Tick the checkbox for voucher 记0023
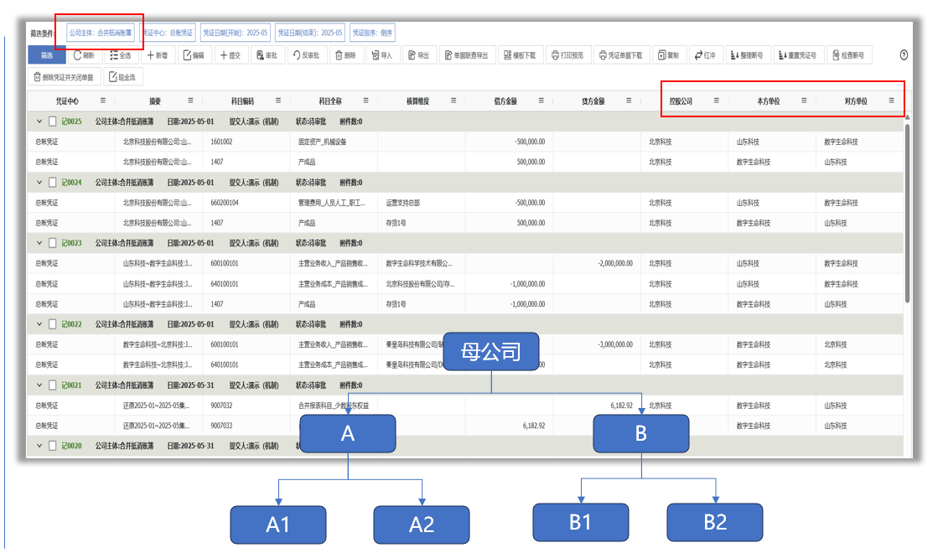This screenshot has width=943, height=553. (52, 243)
